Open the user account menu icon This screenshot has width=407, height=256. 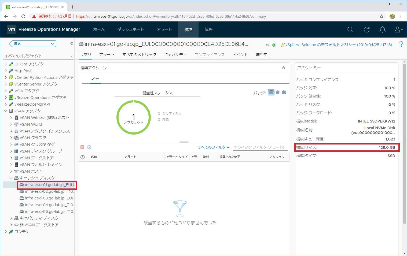[399, 29]
